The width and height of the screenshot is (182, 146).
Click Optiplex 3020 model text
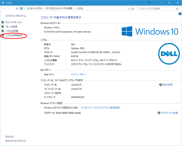78,48
